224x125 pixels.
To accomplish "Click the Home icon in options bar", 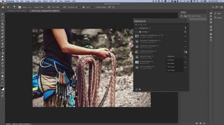I will [x=3, y=7].
